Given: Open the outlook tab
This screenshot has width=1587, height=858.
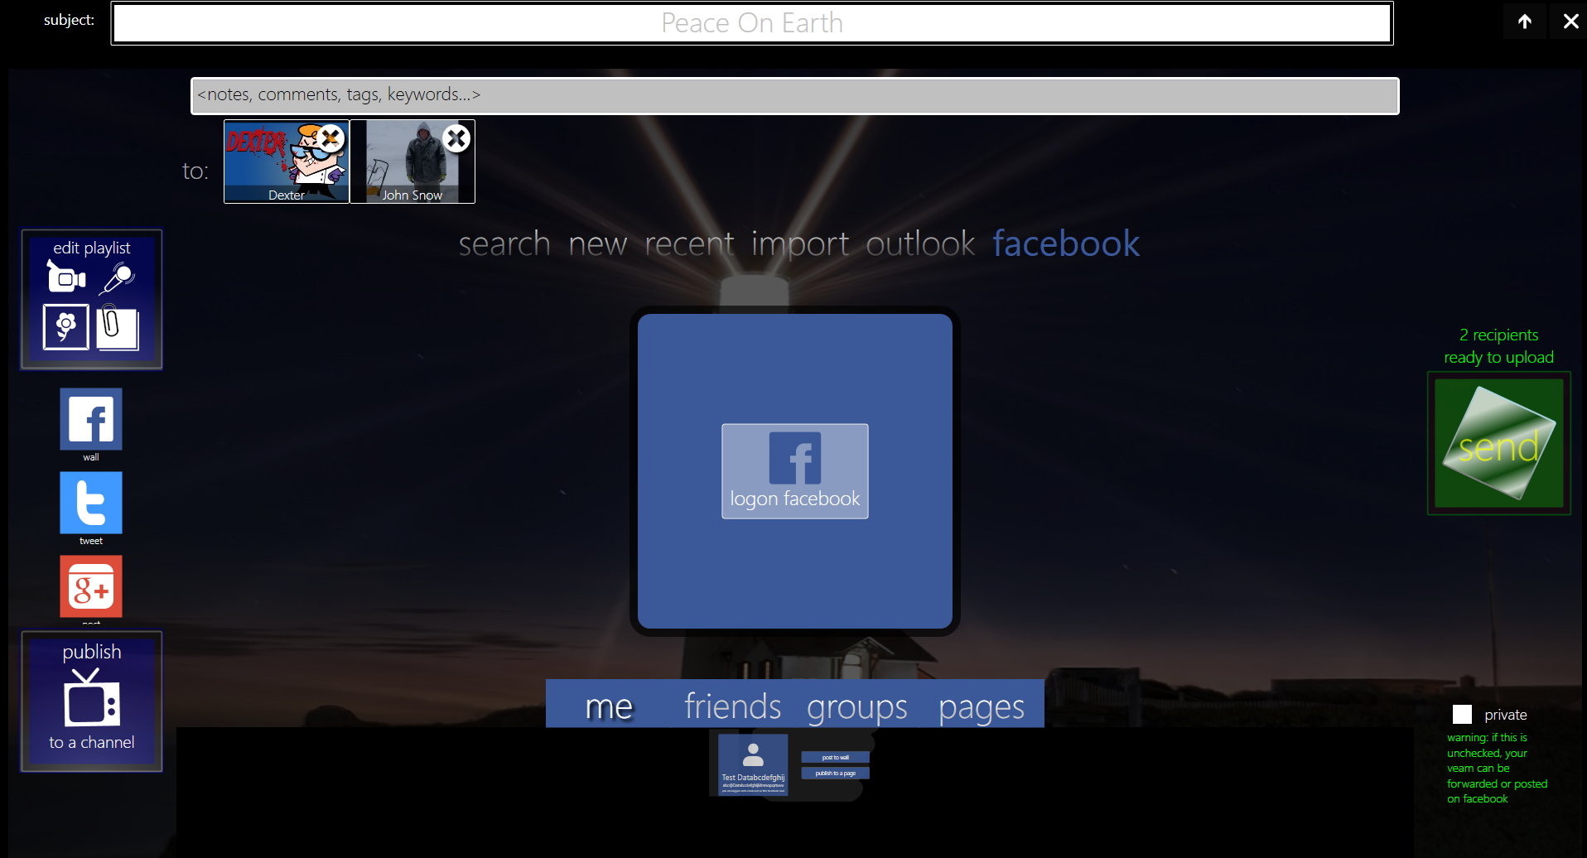Looking at the screenshot, I should [x=921, y=243].
